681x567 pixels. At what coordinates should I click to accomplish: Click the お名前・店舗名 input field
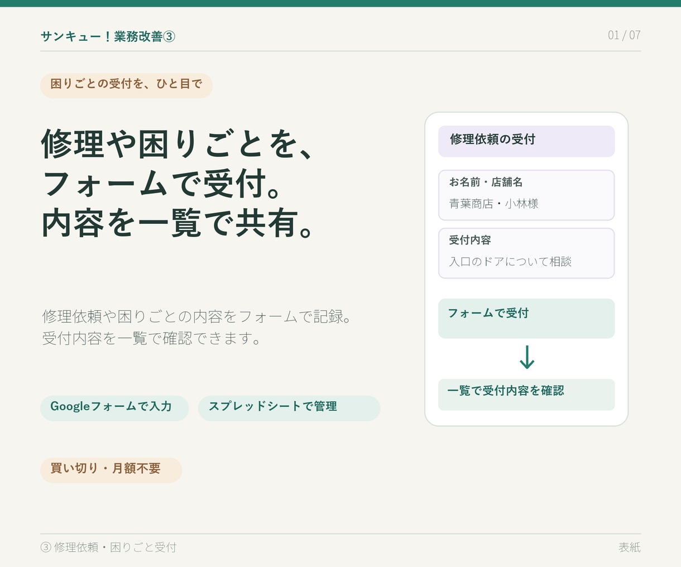coord(526,195)
